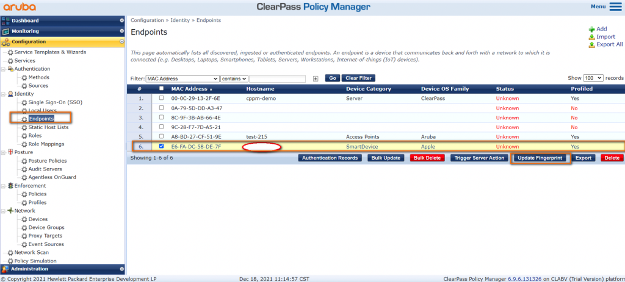Image resolution: width=625 pixels, height=282 pixels.
Task: Click the Services gear icon
Action: coord(11,61)
